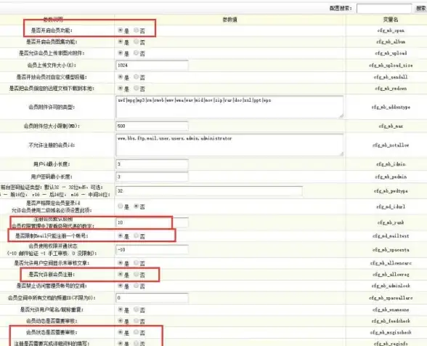The height and width of the screenshot is (346, 427).
Task: Select 是 in the cfg_md_idurl row
Action: (x=121, y=206)
